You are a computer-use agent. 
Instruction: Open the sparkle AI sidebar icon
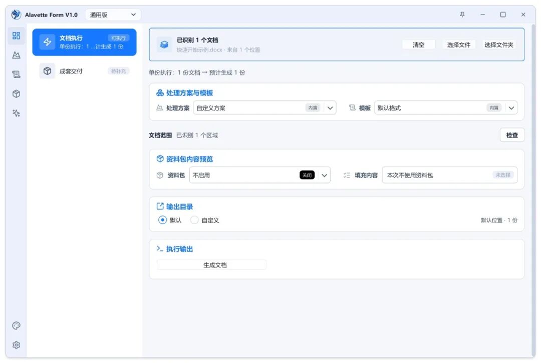coord(16,113)
